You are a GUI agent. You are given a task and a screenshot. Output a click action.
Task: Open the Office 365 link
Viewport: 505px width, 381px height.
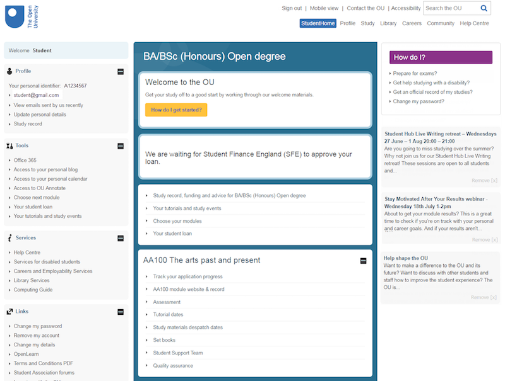[25, 160]
